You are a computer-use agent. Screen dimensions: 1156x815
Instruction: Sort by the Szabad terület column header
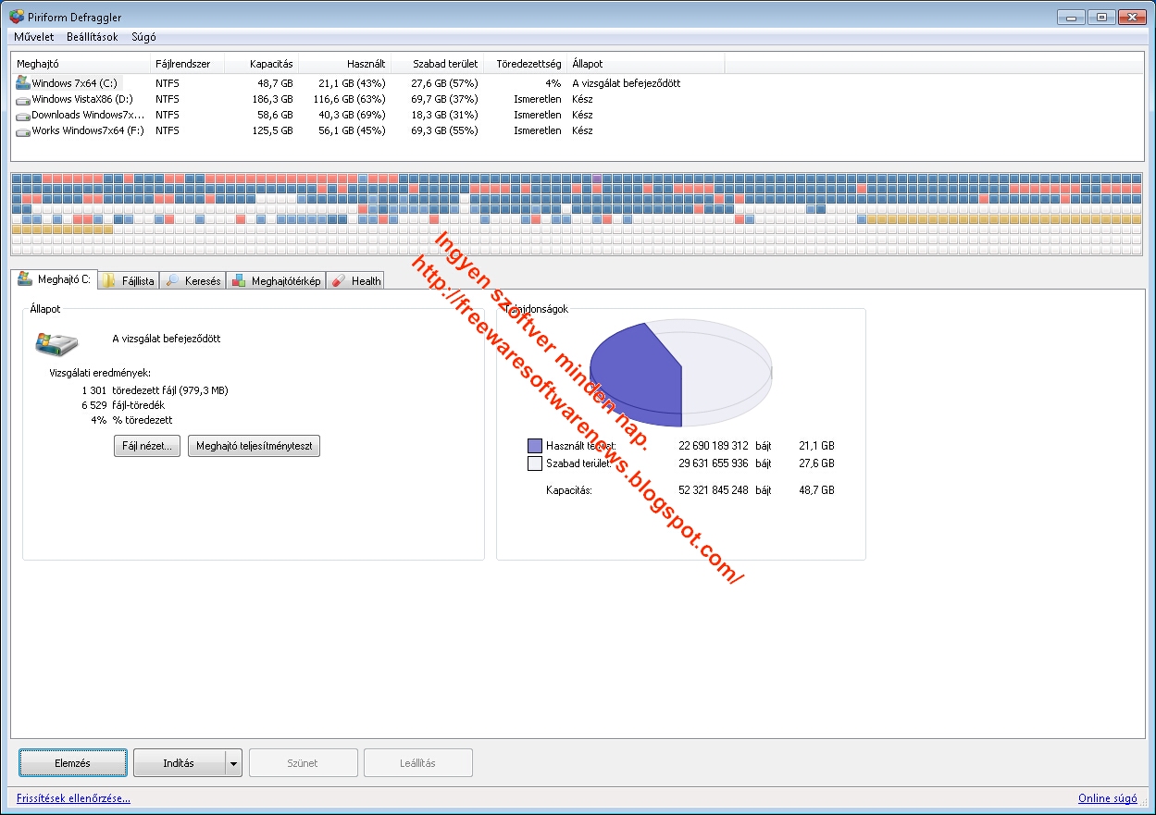tap(437, 64)
